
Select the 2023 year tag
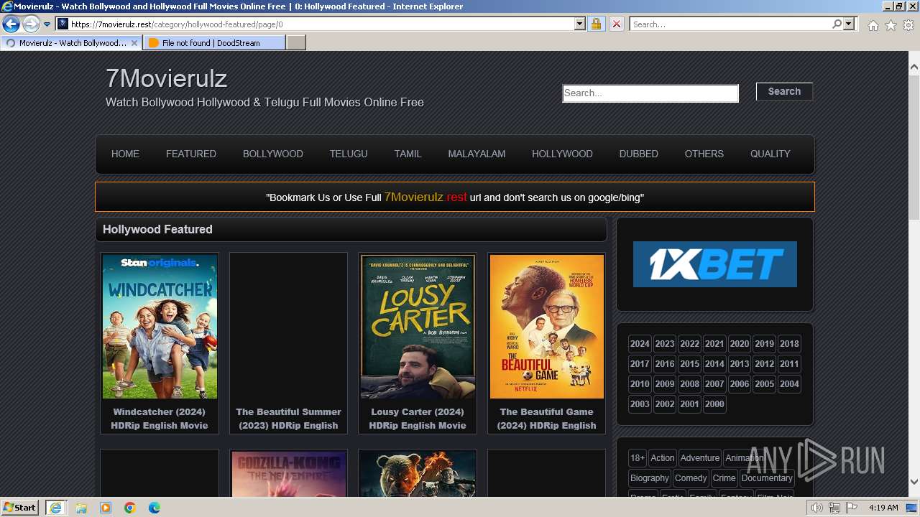point(665,343)
